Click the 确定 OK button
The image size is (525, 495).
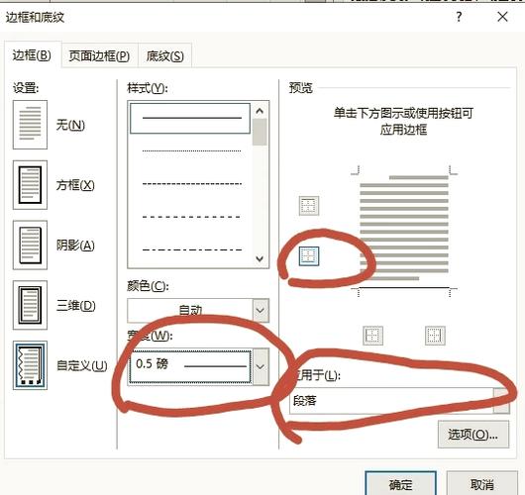pyautogui.click(x=400, y=484)
